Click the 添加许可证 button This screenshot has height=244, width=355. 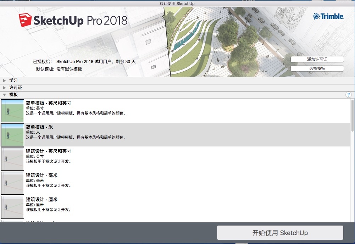click(317, 59)
